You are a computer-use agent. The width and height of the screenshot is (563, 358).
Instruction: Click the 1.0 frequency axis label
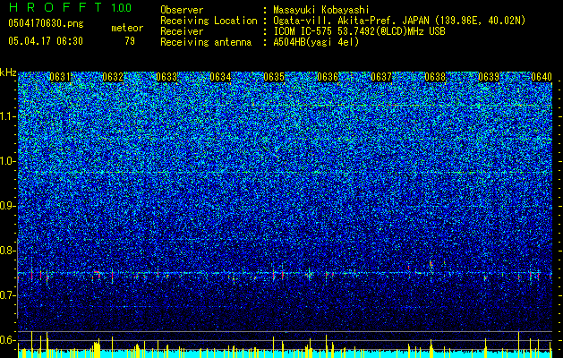pyautogui.click(x=8, y=162)
